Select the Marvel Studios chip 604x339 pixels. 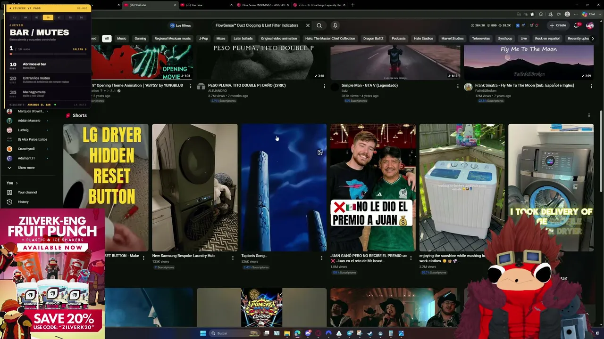(453, 39)
